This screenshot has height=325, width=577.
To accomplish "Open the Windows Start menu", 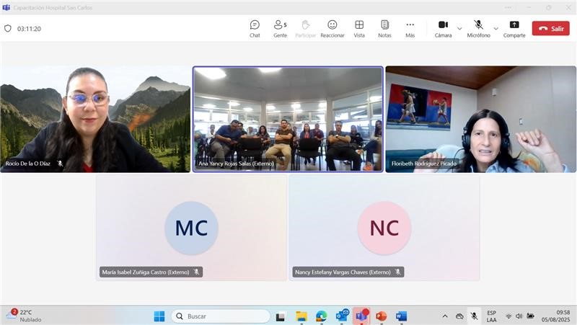I will [x=159, y=316].
